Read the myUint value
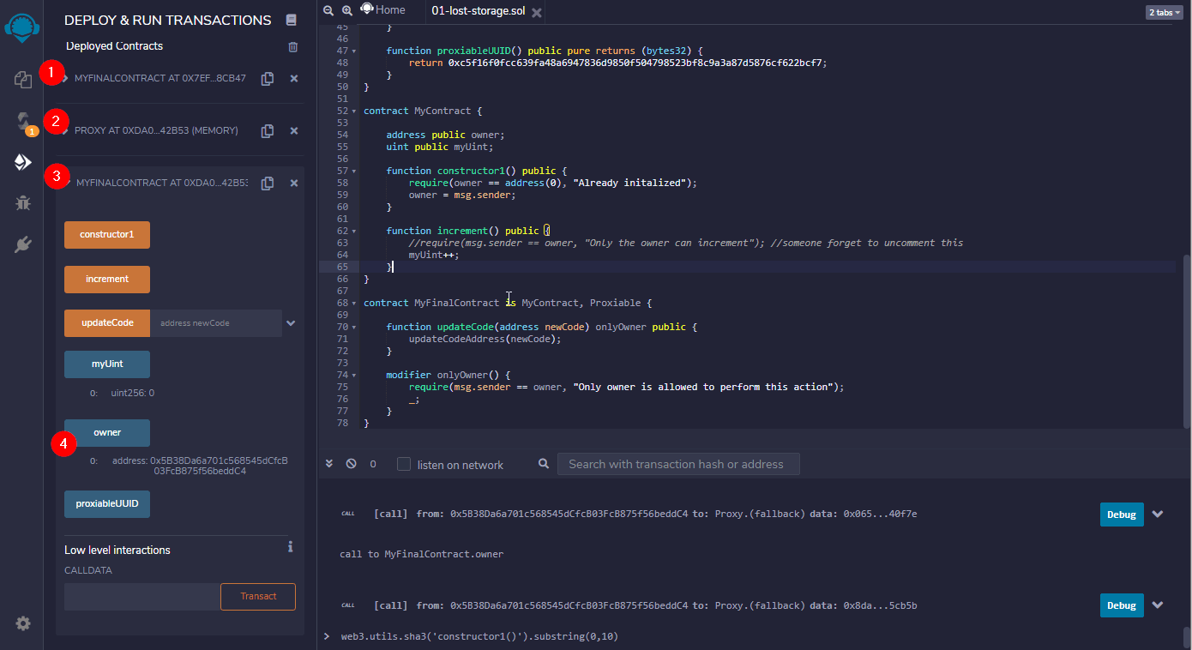Image resolution: width=1192 pixels, height=650 pixels. (x=107, y=364)
